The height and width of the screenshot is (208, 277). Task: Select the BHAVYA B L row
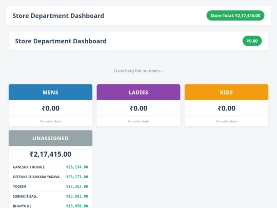[50, 205]
